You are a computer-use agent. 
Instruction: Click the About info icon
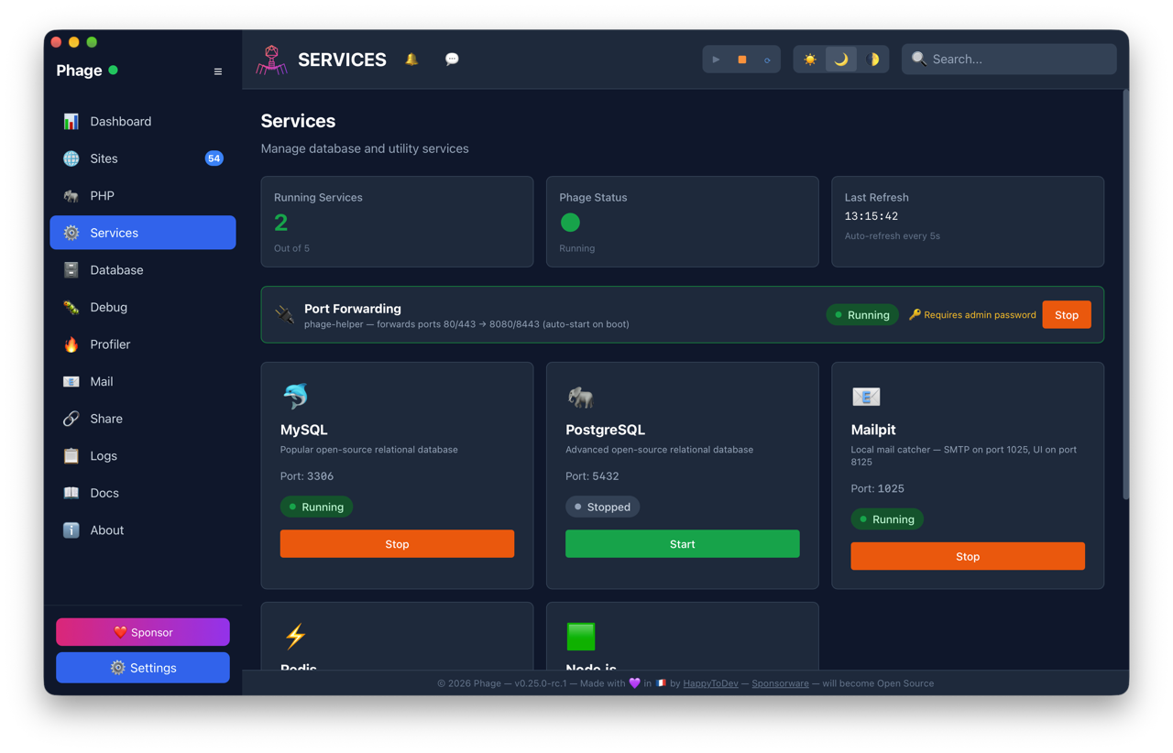71,530
